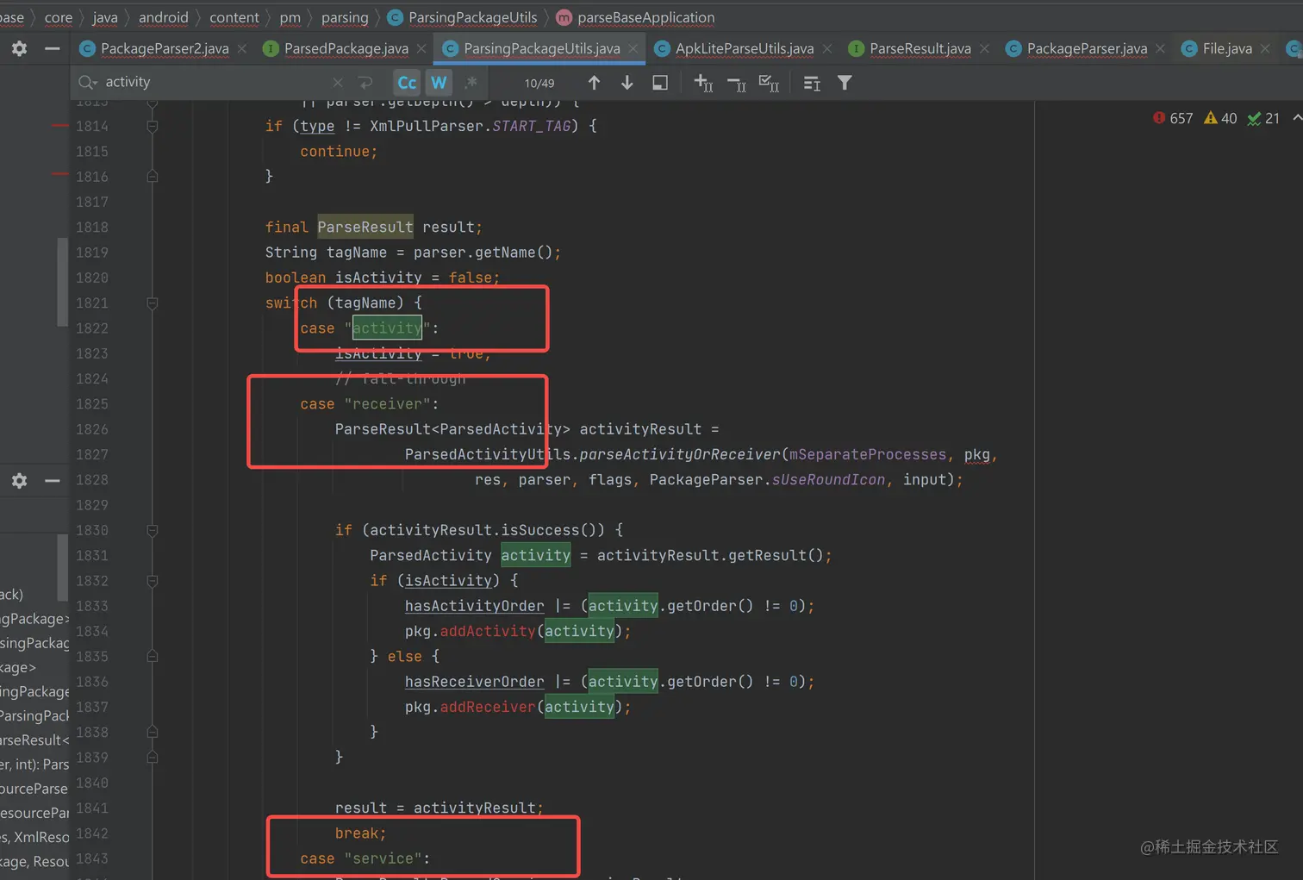Click ParsingPackageUtils class in breadcrumb
1303x880 pixels.
coord(463,17)
